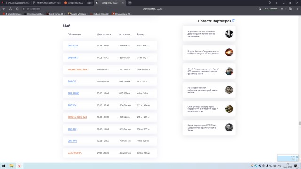The width and height of the screenshot is (301, 169).
Task: Open partner news about Романовы
Action: [209, 90]
